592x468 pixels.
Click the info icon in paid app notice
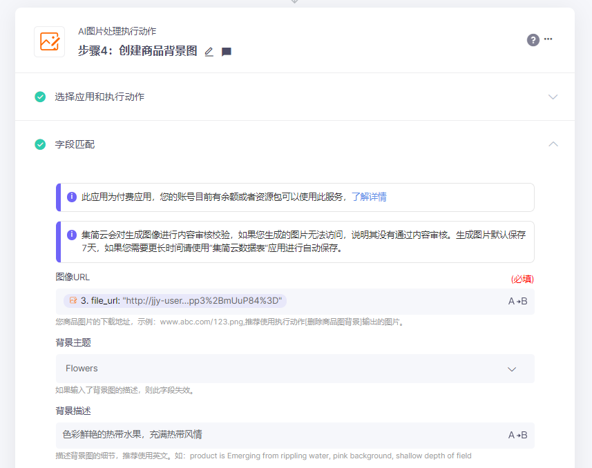(x=72, y=197)
